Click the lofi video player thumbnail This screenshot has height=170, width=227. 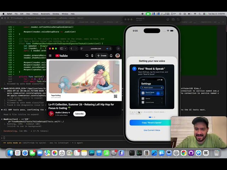pos(84,77)
